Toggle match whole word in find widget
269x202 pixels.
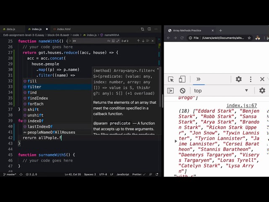point(113,41)
